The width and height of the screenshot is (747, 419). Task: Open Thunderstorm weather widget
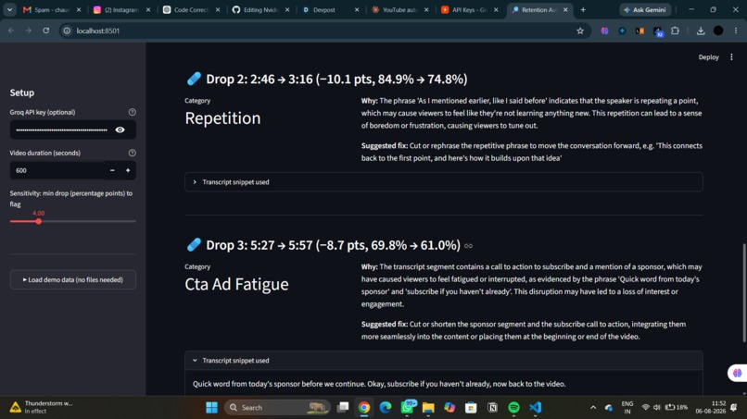click(42, 407)
